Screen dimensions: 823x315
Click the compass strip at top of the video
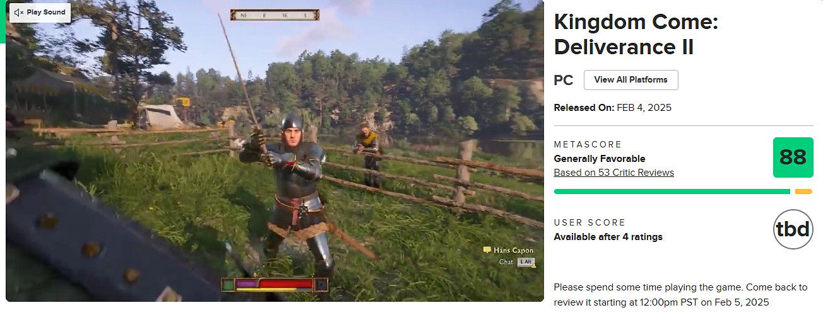tap(275, 14)
